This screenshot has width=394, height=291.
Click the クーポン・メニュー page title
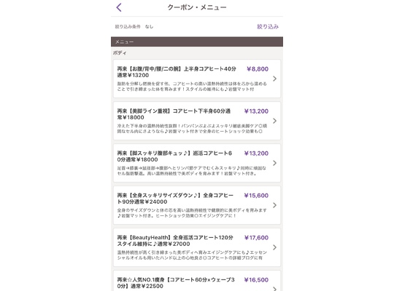(x=197, y=7)
